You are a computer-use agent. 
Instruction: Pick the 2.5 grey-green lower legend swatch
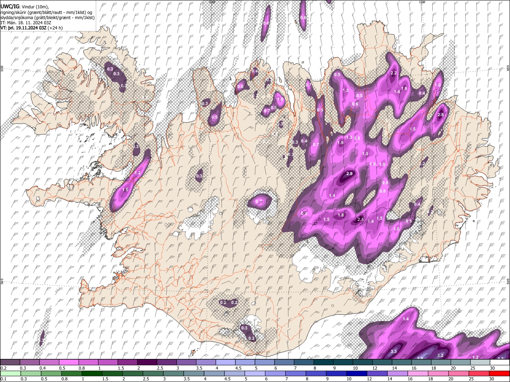(153, 373)
